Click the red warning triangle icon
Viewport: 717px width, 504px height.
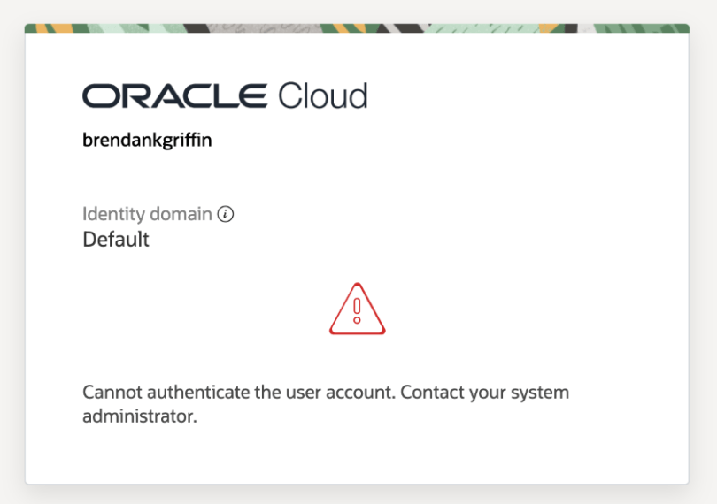[357, 309]
